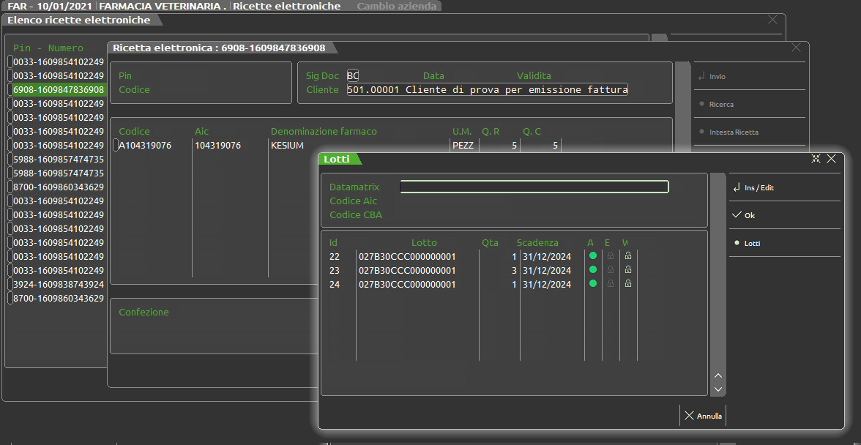This screenshot has width=861, height=445.
Task: Click the W column lock icon for lot 23
Action: 627,270
